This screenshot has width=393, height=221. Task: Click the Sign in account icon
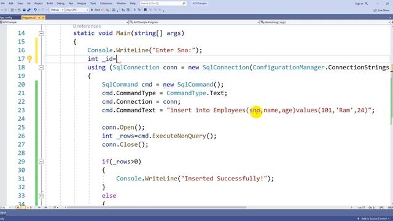(x=366, y=4)
